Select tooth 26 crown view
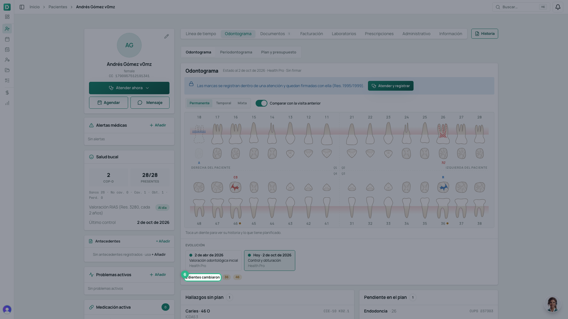Viewport: 568px width, 319px height. pyautogui.click(x=443, y=134)
